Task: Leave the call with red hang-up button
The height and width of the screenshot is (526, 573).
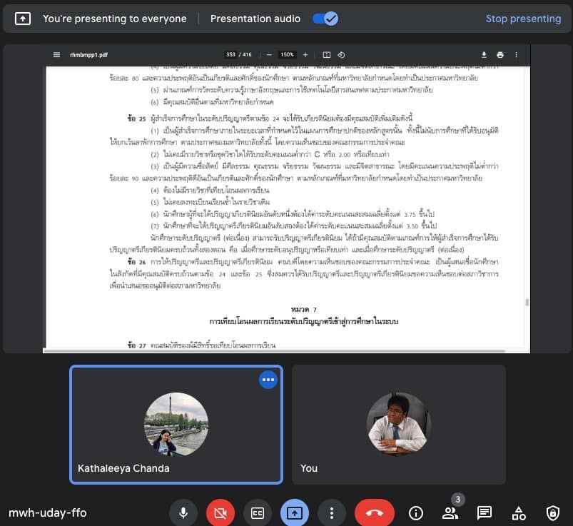Action: click(x=375, y=512)
